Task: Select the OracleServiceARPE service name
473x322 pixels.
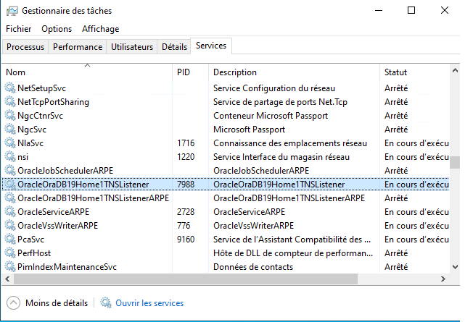Action: click(54, 212)
